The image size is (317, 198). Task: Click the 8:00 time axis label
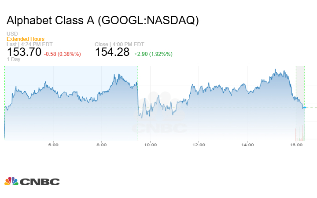pos(102,144)
